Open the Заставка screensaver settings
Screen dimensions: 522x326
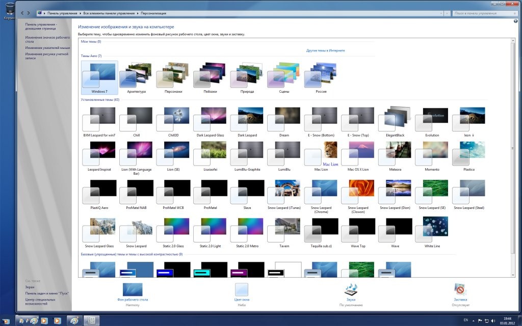tap(460, 294)
